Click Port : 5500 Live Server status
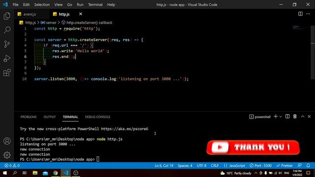315x177 pixels. (x=260, y=166)
